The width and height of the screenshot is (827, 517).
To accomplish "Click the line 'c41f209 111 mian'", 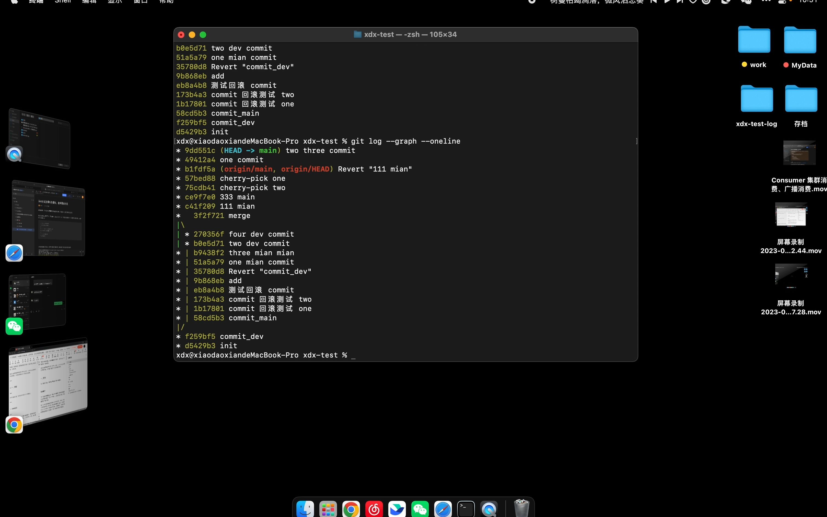I will [x=220, y=206].
